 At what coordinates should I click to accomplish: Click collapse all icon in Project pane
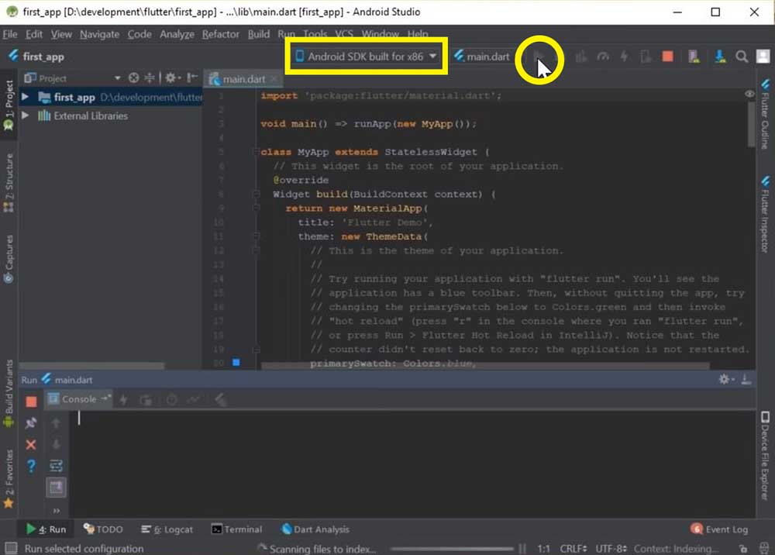tap(149, 78)
